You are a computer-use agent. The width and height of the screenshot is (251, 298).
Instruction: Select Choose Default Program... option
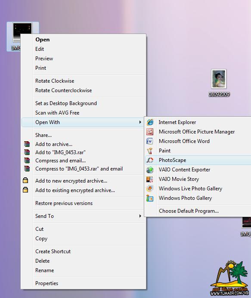click(x=189, y=211)
